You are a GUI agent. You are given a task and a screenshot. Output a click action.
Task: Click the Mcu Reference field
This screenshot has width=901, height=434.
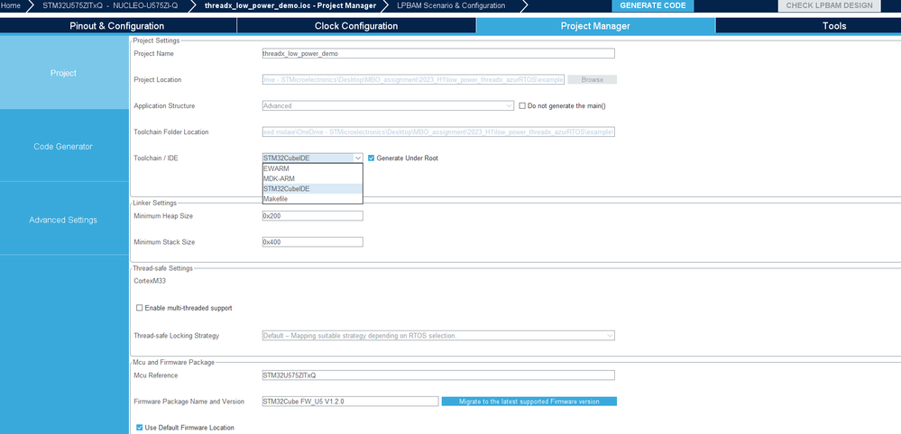click(x=437, y=375)
